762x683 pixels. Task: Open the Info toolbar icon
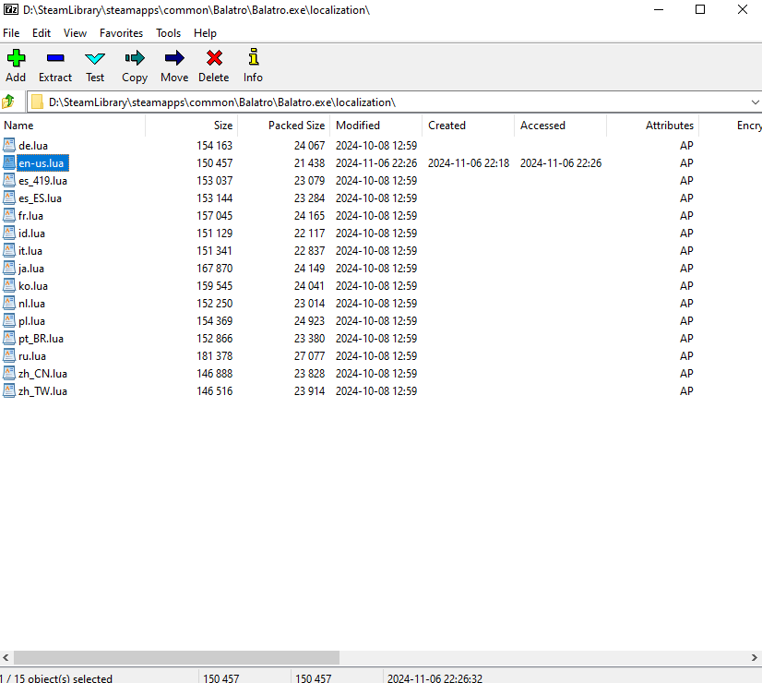click(253, 57)
